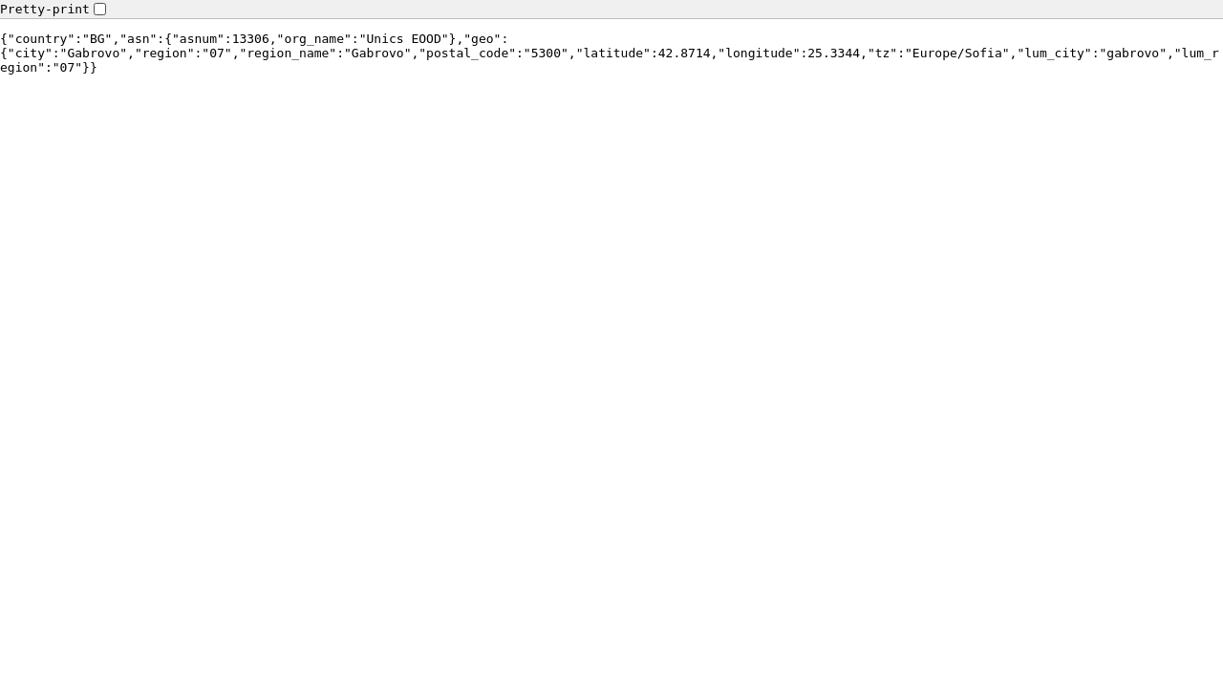Click the "postal_code" key
The image size is (1223, 688).
[467, 54]
